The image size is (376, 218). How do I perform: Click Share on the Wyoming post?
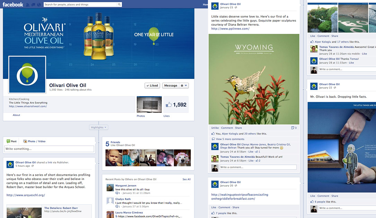(238, 128)
